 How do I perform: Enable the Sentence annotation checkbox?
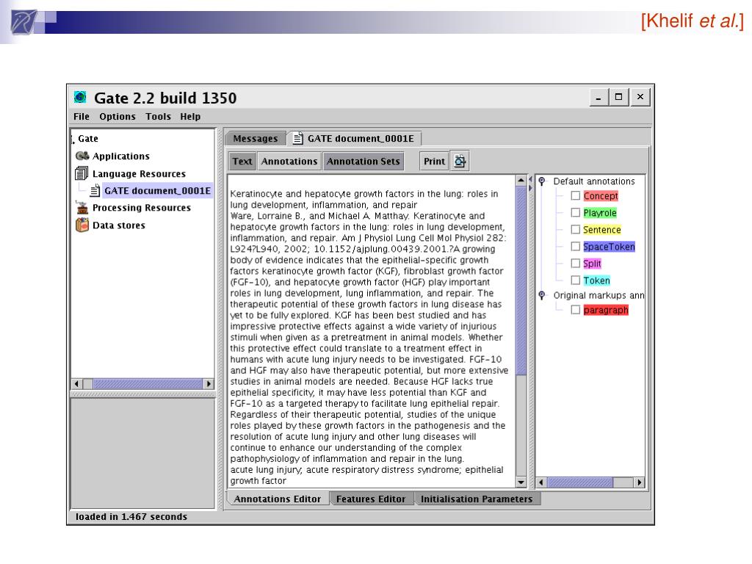coord(576,229)
